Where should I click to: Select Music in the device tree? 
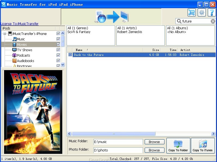(21, 39)
